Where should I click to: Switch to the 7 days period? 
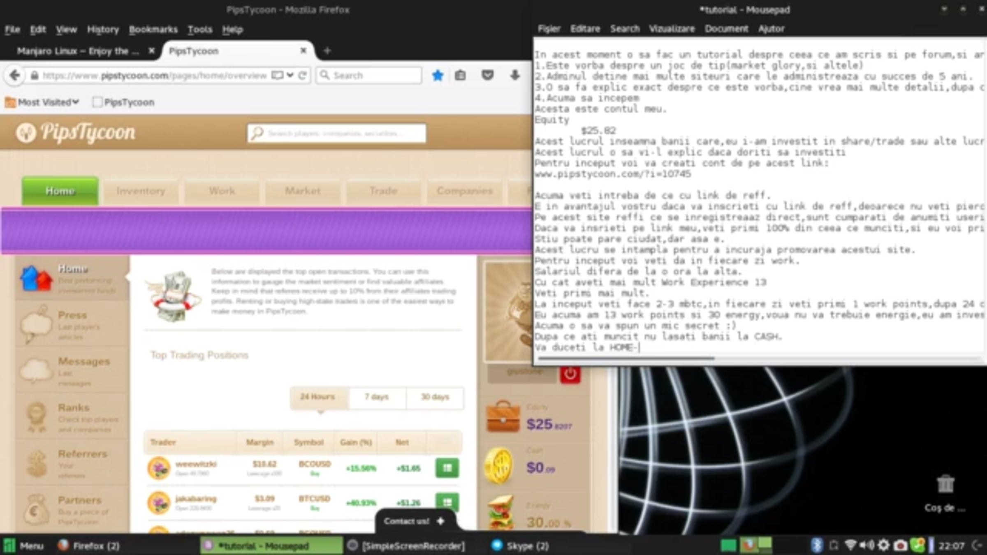point(377,397)
